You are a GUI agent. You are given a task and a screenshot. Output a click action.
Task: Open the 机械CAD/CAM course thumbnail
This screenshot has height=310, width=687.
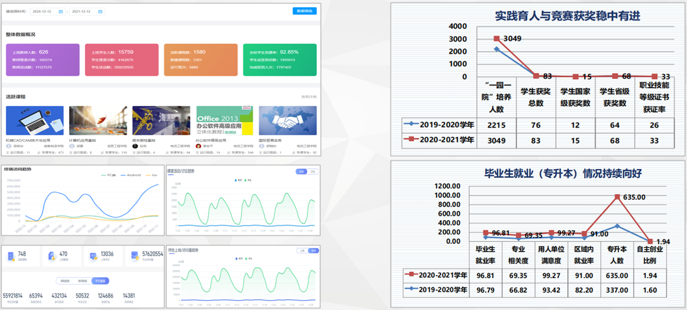[x=34, y=120]
